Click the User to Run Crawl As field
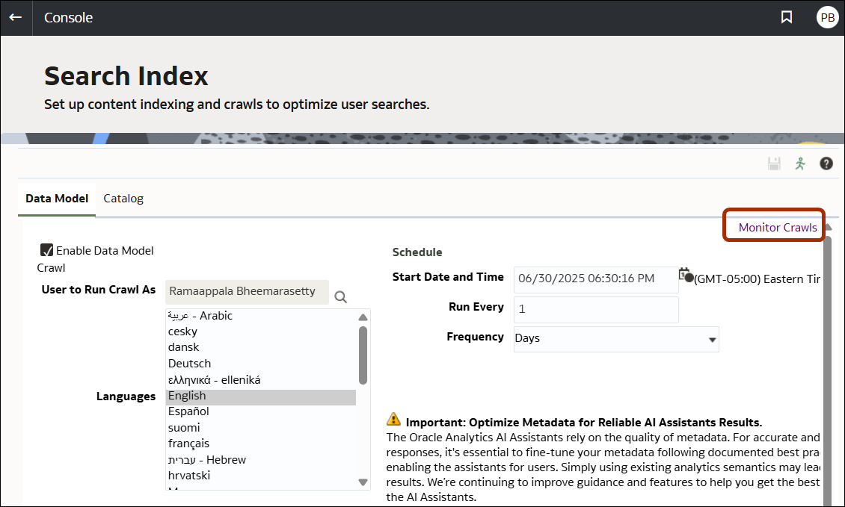Viewport: 845px width, 507px height. point(247,292)
